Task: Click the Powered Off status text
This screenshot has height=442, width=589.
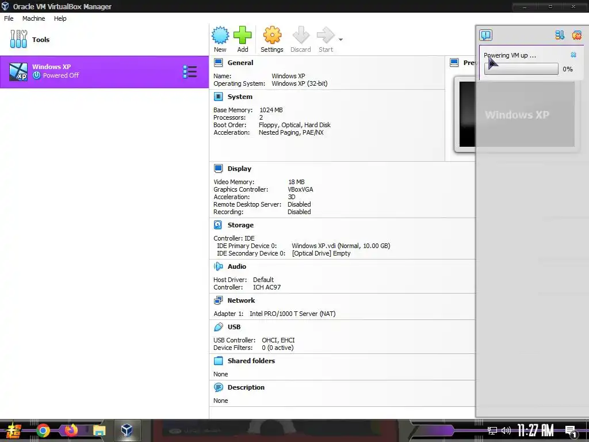Action: click(61, 75)
